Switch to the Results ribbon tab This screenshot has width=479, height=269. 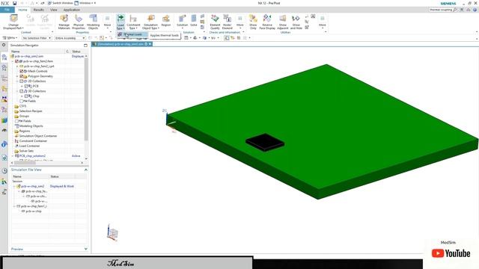[x=38, y=10]
